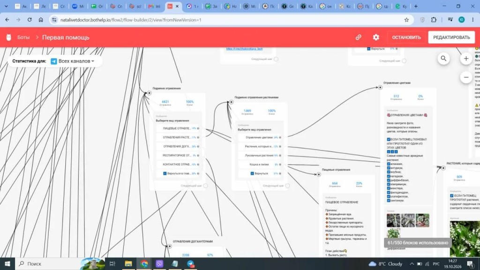This screenshot has width=480, height=270.
Task: Select the input port of Отравление цветами block
Action: pyautogui.click(x=380, y=87)
